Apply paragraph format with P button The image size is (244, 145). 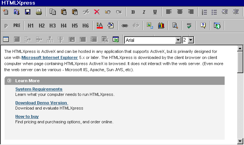pyautogui.click(x=6, y=26)
